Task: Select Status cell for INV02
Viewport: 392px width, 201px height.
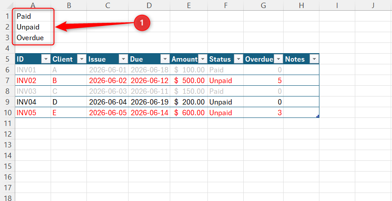Action: pos(225,80)
